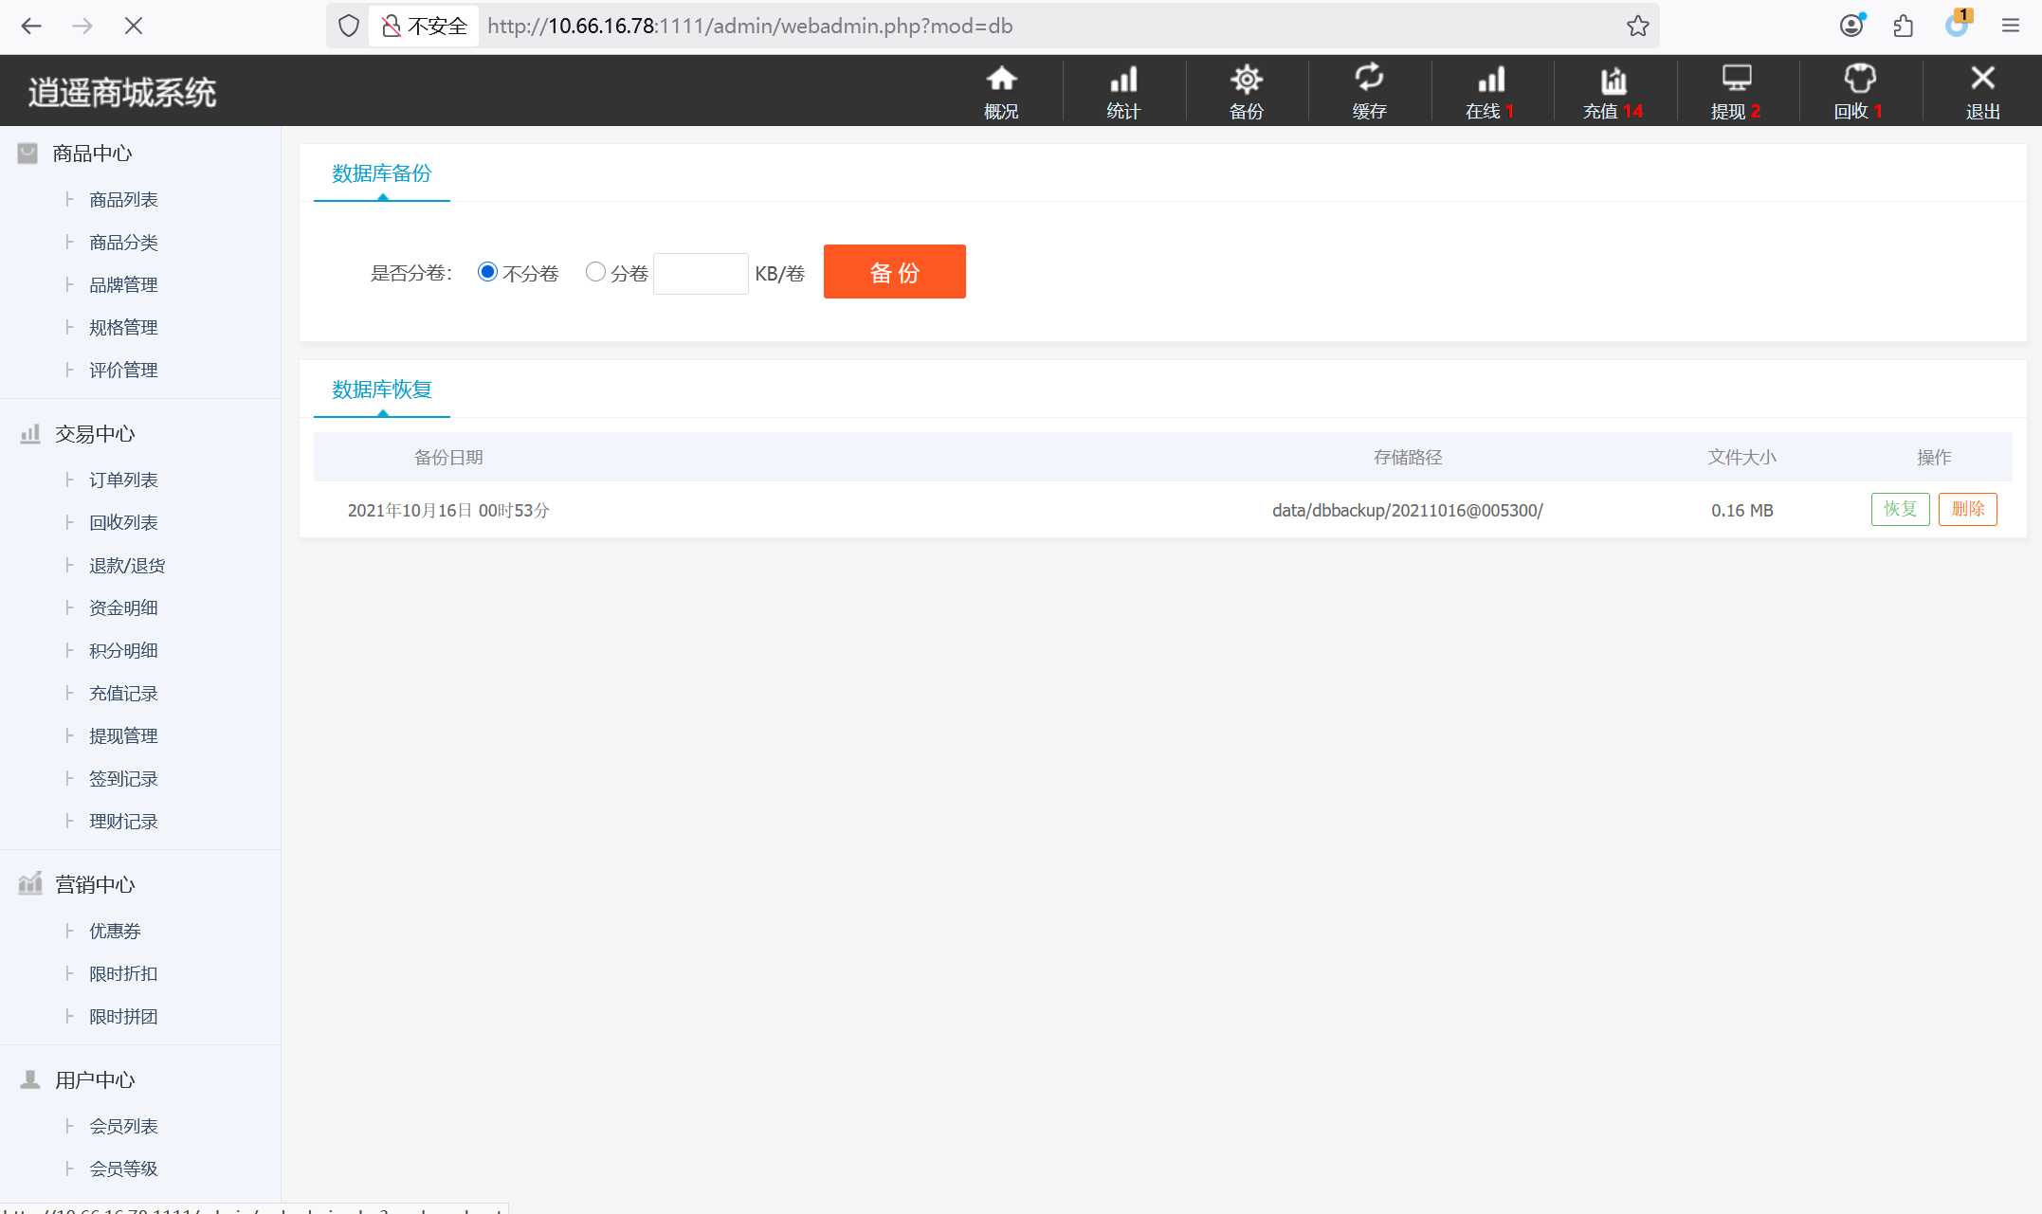Image resolution: width=2042 pixels, height=1214 pixels.
Task: Switch to the 数据库备份 tab
Action: pyautogui.click(x=382, y=173)
